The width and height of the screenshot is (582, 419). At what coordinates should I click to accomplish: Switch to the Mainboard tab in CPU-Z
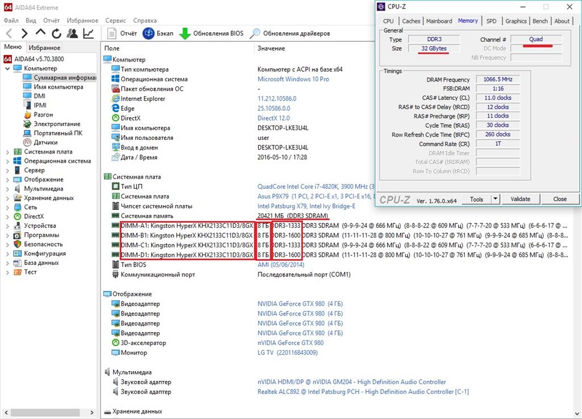[439, 21]
